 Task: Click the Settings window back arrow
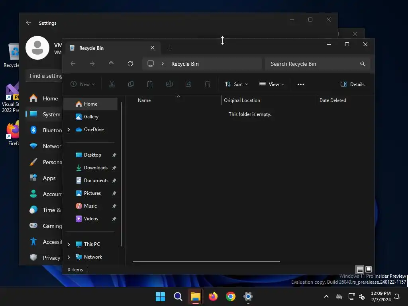pyautogui.click(x=29, y=23)
